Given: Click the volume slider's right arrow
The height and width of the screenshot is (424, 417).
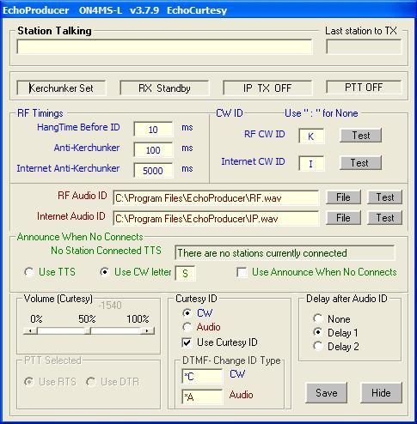Looking at the screenshot, I should coord(147,331).
